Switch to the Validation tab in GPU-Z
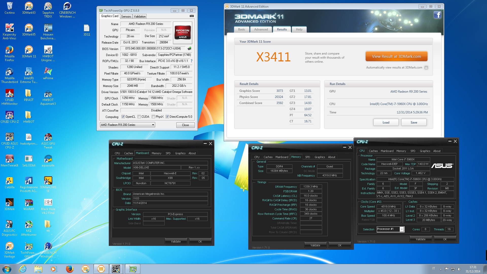Image resolution: width=487 pixels, height=274 pixels. coord(140,16)
